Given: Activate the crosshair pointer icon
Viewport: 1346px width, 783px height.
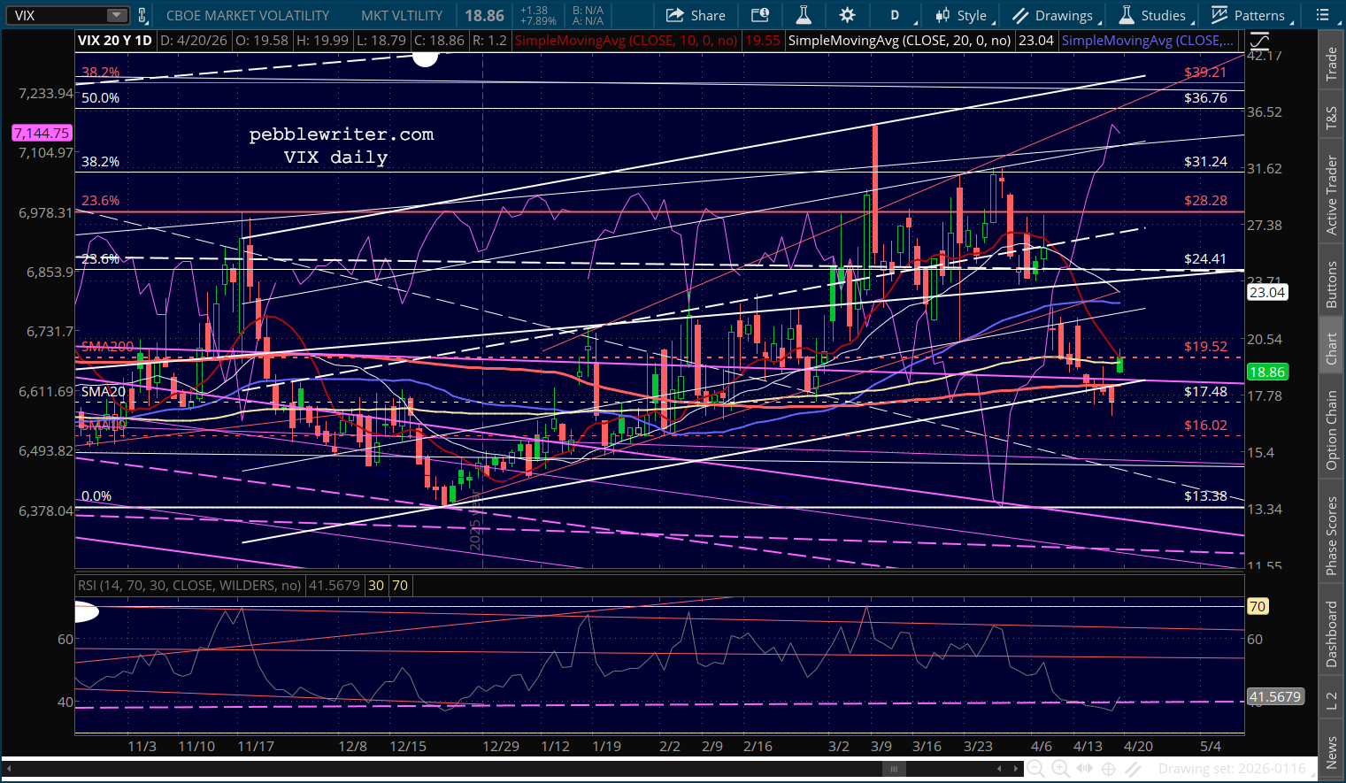Looking at the screenshot, I should (1108, 769).
